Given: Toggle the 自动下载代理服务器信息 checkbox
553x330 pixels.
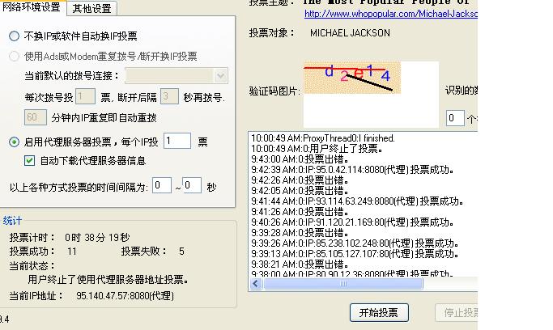Looking at the screenshot, I should coord(30,161).
